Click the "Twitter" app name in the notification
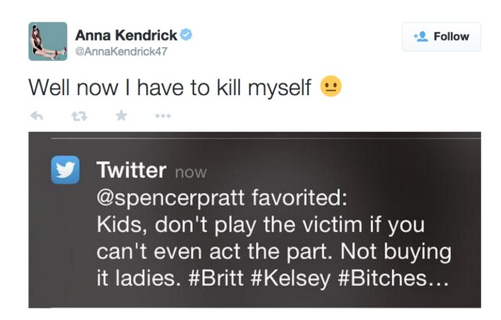The image size is (501, 320). [131, 170]
